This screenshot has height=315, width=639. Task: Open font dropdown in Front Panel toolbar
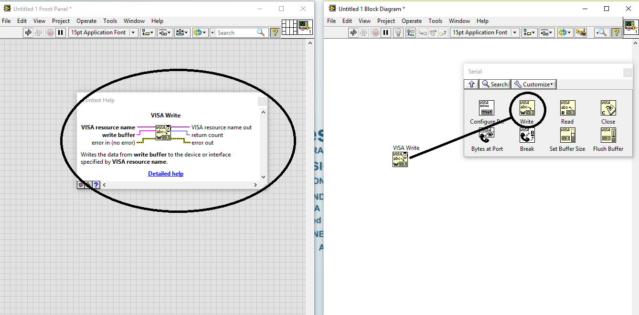point(103,32)
